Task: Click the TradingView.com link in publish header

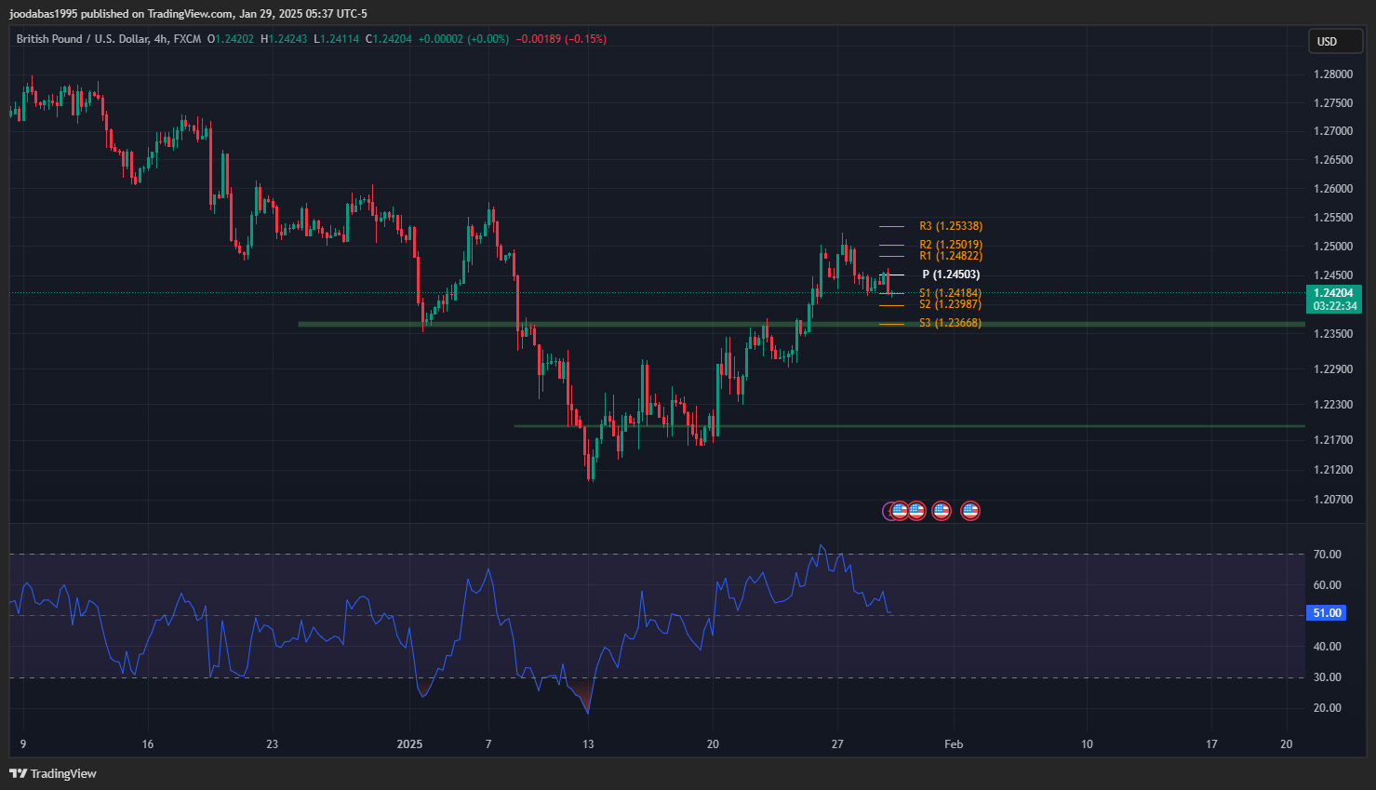Action: (x=191, y=14)
